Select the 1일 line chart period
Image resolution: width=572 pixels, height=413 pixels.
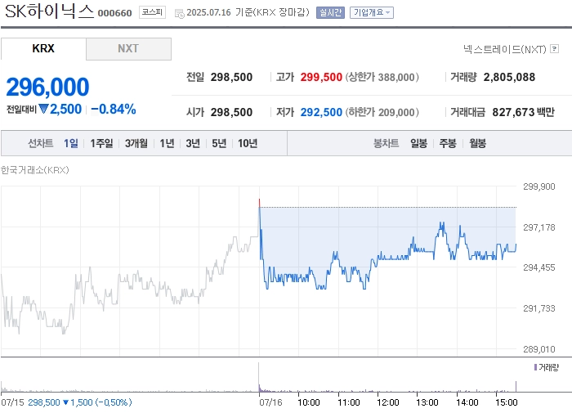71,143
